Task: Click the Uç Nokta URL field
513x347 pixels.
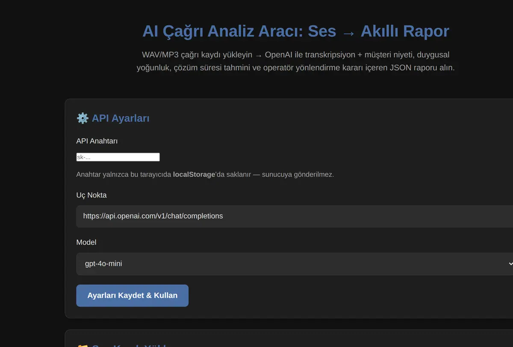Action: pos(295,216)
